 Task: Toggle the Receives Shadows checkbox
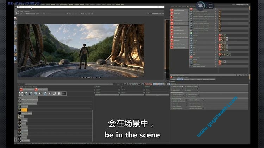tap(198, 89)
